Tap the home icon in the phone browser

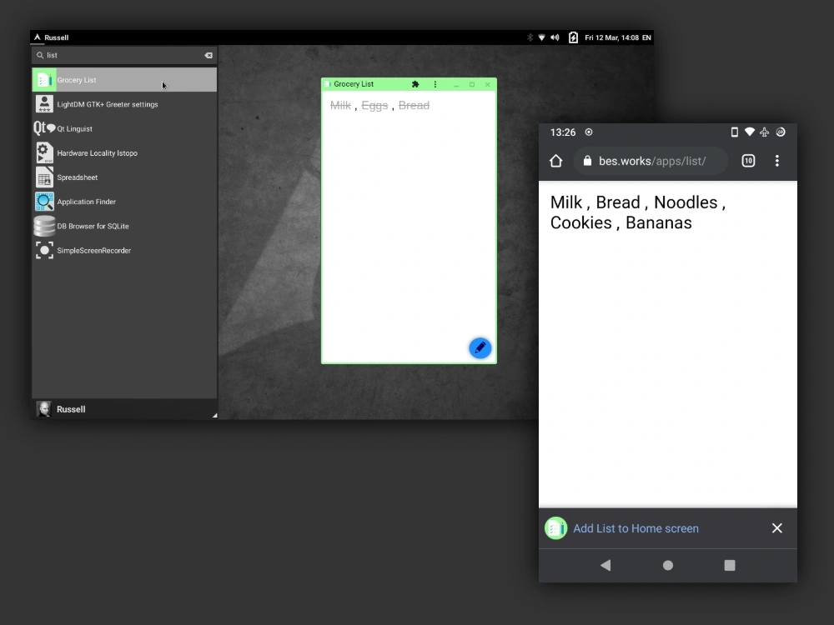555,161
